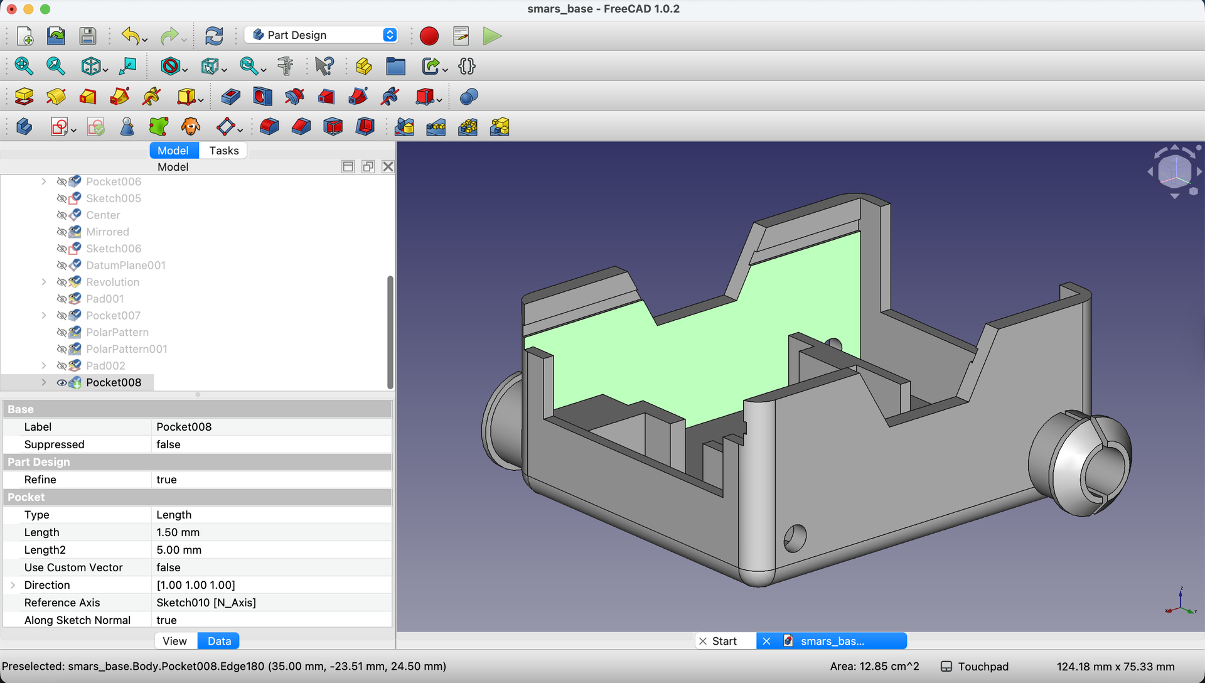Viewport: 1205px width, 683px height.
Task: Expand the Pad002 tree item
Action: (43, 365)
